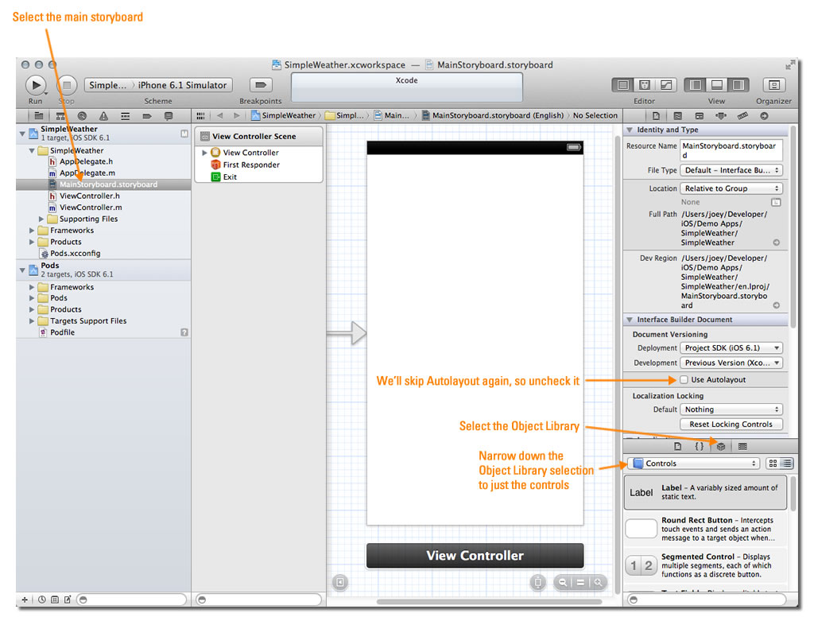The width and height of the screenshot is (814, 617).
Task: Switch library to list view
Action: tap(787, 464)
